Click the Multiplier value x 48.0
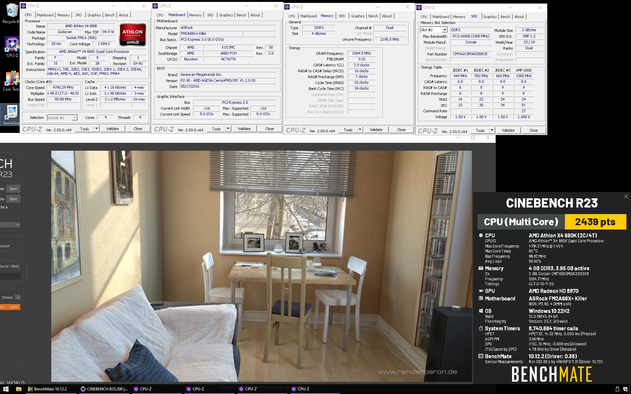The image size is (631, 394). pyautogui.click(x=63, y=94)
